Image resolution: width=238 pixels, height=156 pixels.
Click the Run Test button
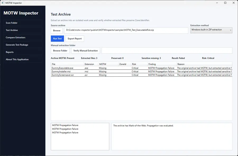[57, 38]
